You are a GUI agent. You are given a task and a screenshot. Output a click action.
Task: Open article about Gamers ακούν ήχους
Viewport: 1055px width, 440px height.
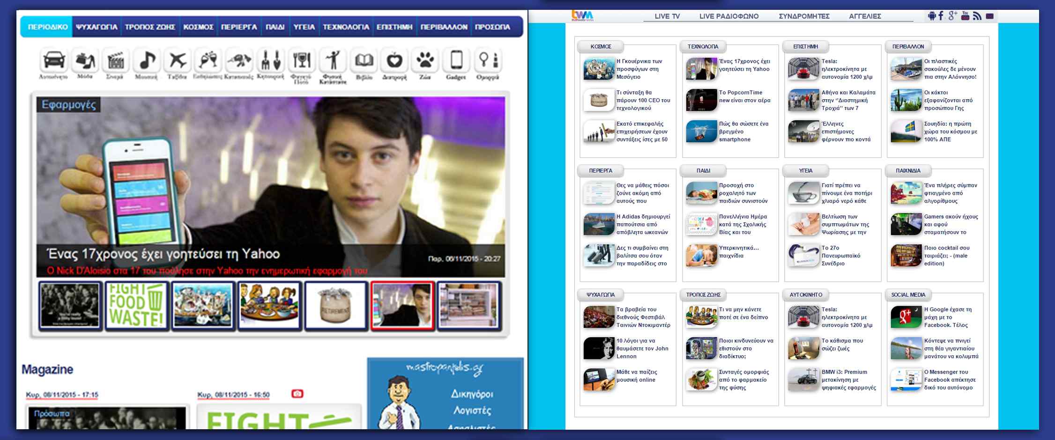coord(951,224)
